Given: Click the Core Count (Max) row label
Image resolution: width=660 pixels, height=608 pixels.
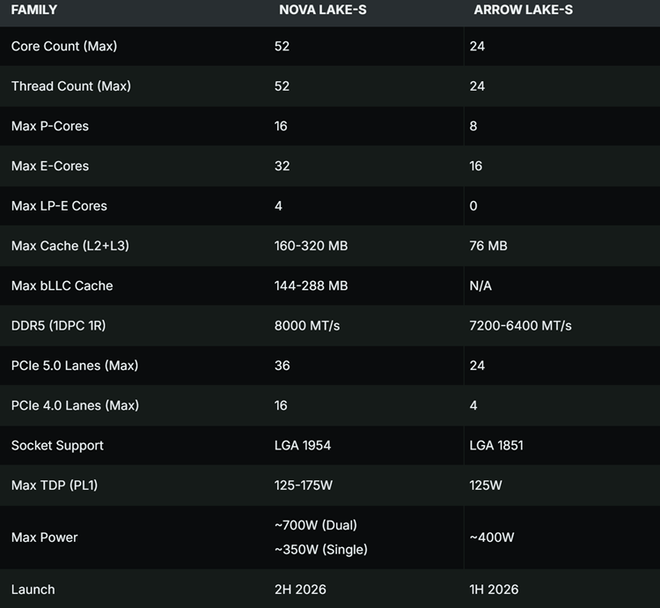Looking at the screenshot, I should pos(63,46).
